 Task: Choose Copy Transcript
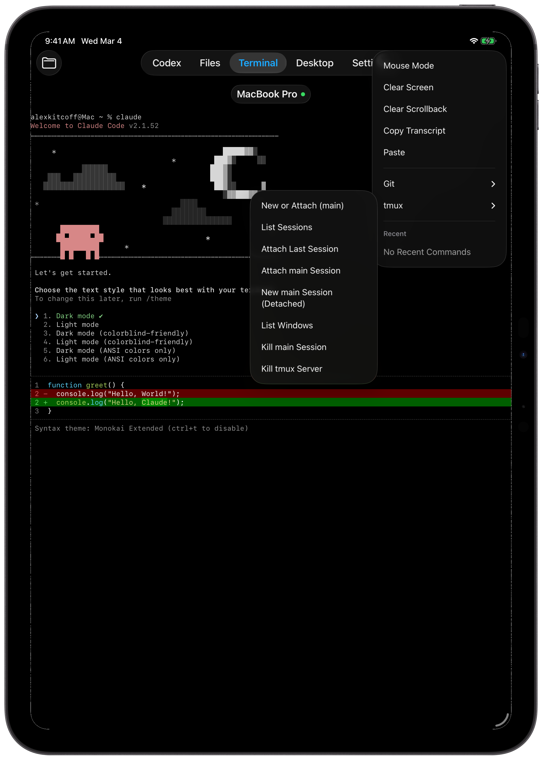(x=414, y=131)
